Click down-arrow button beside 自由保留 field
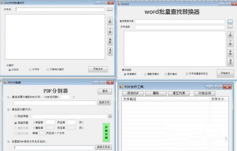Image resolution: width=237 pixels, height=151 pixels. coord(110,116)
